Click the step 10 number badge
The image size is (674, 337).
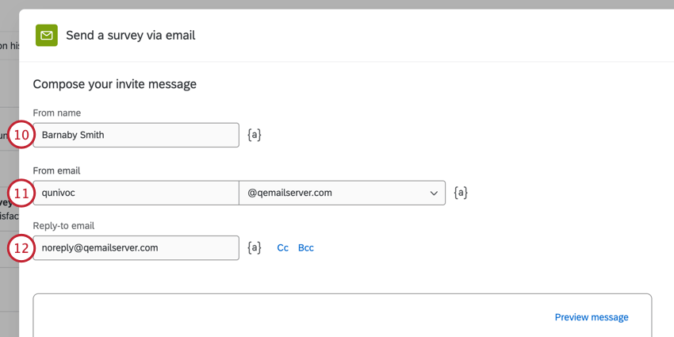tap(21, 136)
